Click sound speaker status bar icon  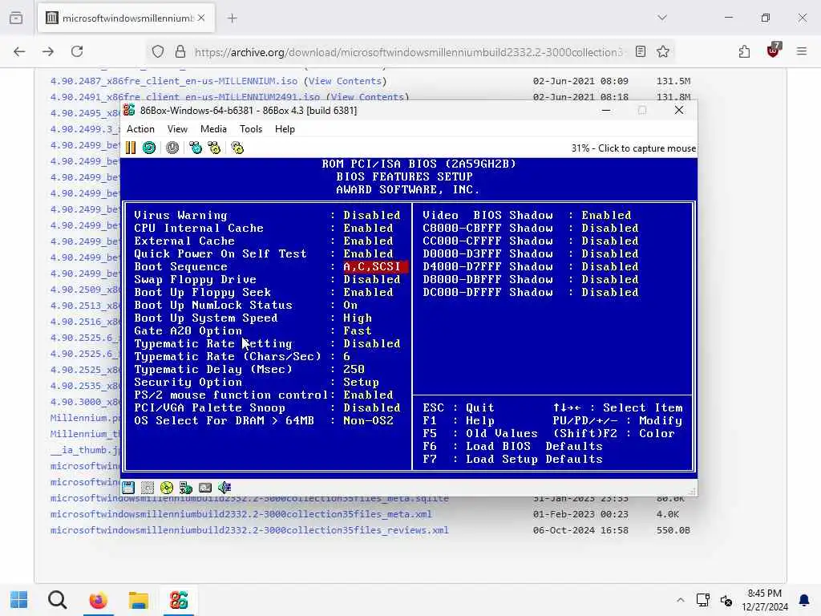(224, 488)
